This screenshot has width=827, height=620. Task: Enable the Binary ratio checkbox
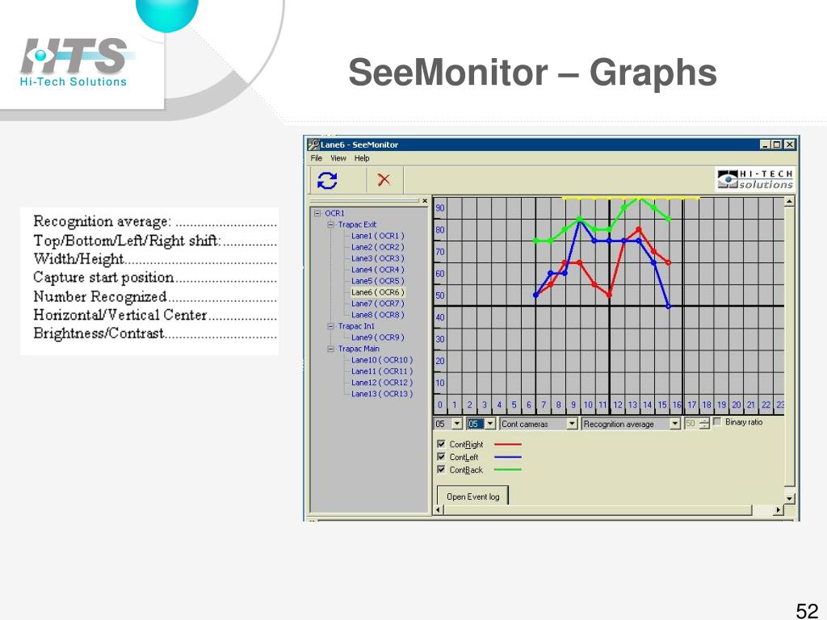[717, 421]
